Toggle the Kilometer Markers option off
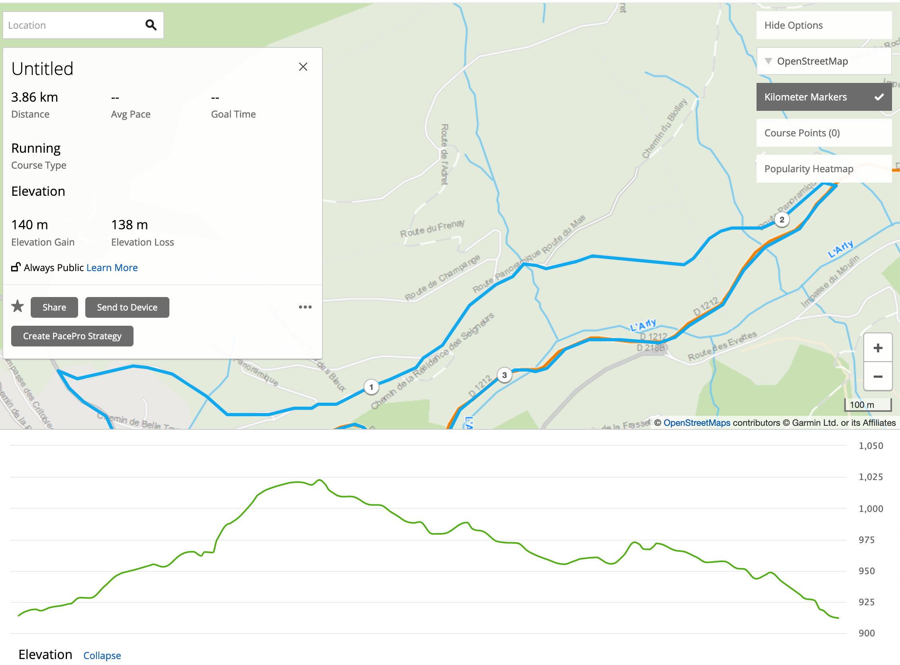The image size is (900, 665). coord(823,97)
